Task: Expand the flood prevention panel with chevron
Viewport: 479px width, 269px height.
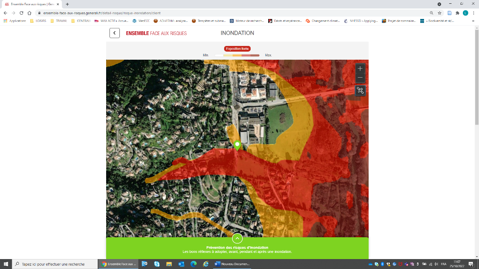Action: pyautogui.click(x=237, y=239)
